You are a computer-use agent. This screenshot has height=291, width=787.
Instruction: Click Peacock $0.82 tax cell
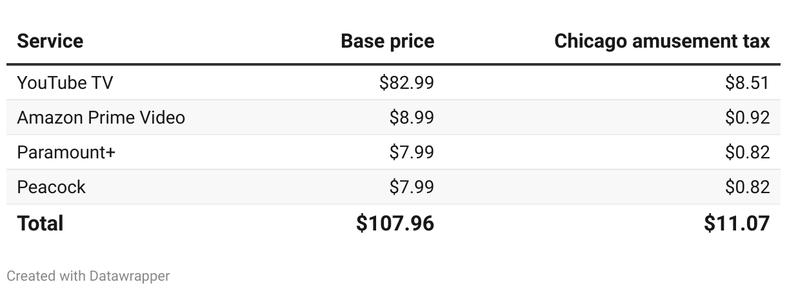[747, 187]
